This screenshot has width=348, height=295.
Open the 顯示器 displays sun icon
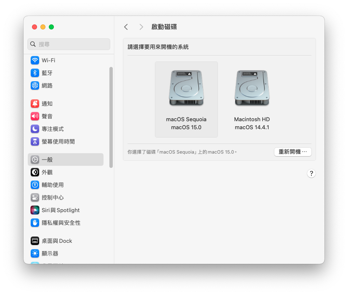[35, 253]
